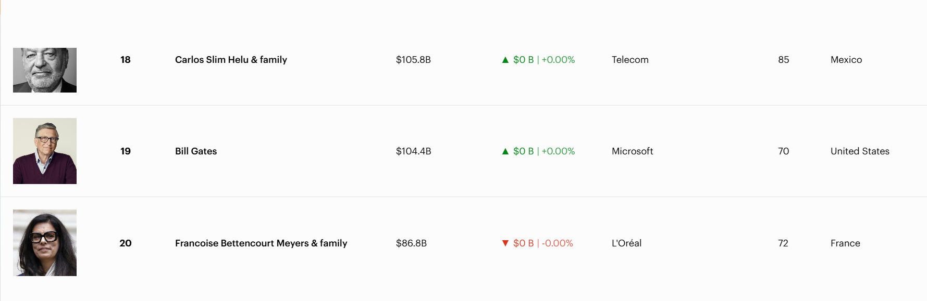Click L'Oréal source label
This screenshot has width=927, height=301.
pyautogui.click(x=626, y=243)
